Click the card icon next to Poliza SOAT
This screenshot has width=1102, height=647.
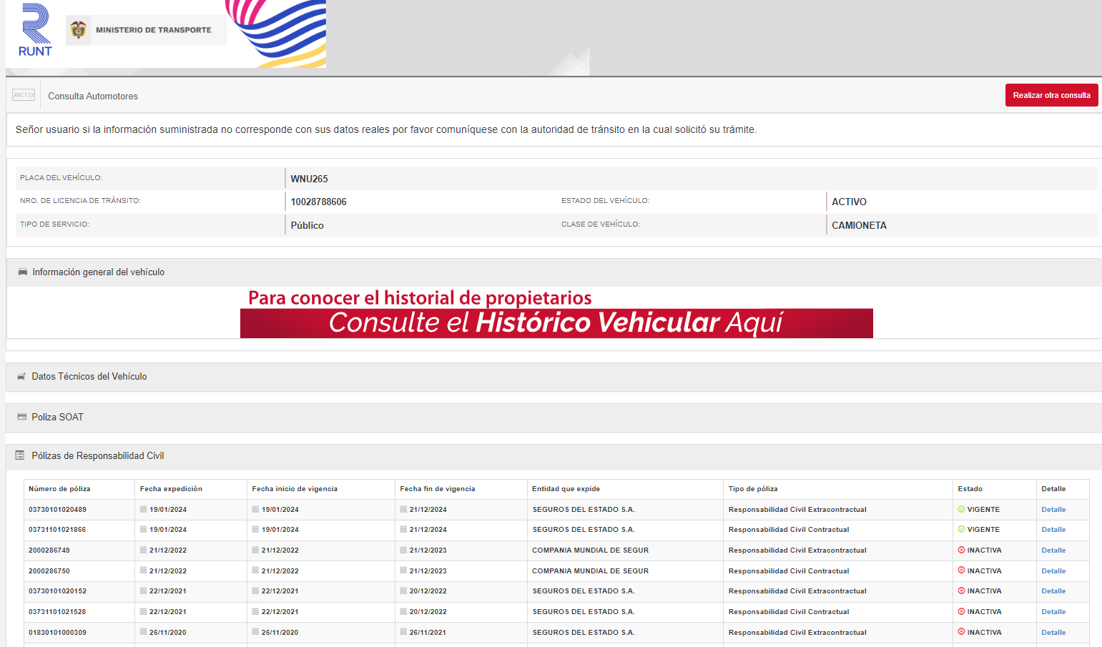pos(21,417)
